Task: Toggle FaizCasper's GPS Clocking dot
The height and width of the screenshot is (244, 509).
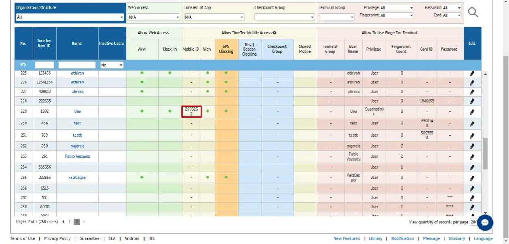Action: [x=226, y=177]
